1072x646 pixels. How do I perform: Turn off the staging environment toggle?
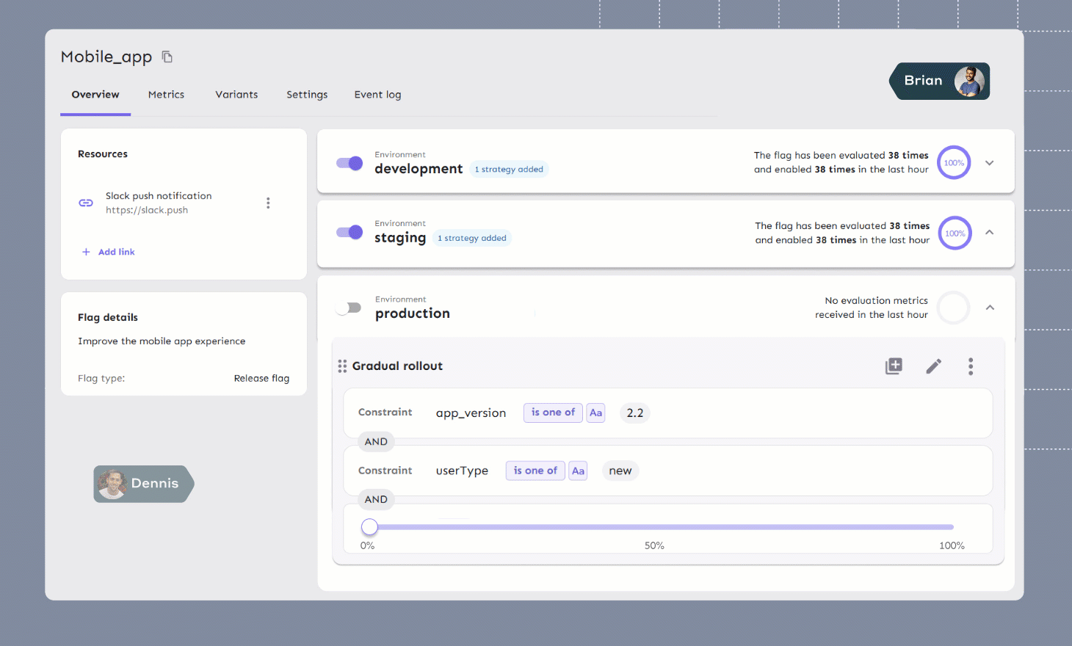point(350,233)
